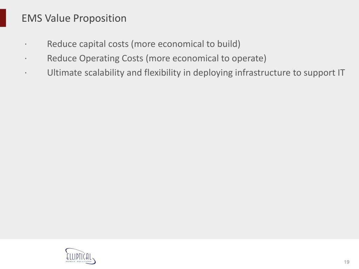Select the 'Reduce capital costs' bullet text
This screenshot has width=359, height=269.
point(88,44)
